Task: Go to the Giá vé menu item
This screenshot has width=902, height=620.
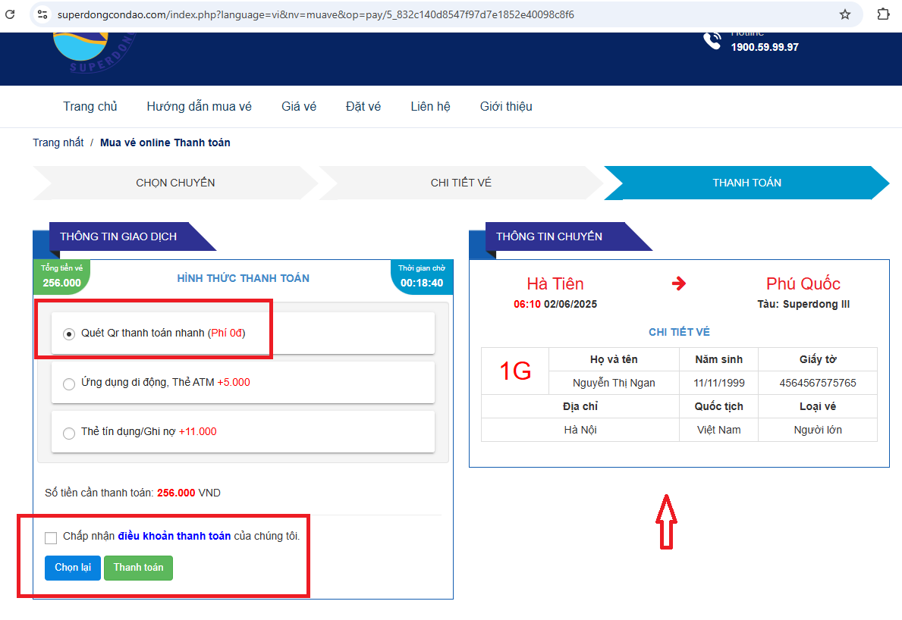Action: pos(298,107)
